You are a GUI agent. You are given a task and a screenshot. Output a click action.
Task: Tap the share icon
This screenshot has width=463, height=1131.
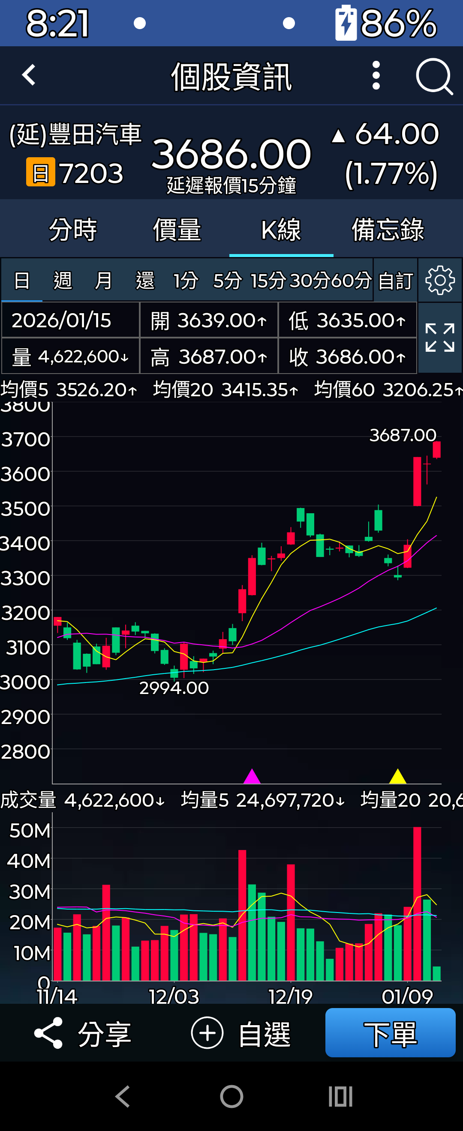click(x=48, y=1032)
